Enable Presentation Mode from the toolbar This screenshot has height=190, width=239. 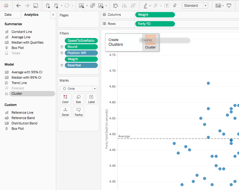click(x=229, y=6)
